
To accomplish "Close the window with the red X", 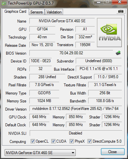I will [120, 2].
